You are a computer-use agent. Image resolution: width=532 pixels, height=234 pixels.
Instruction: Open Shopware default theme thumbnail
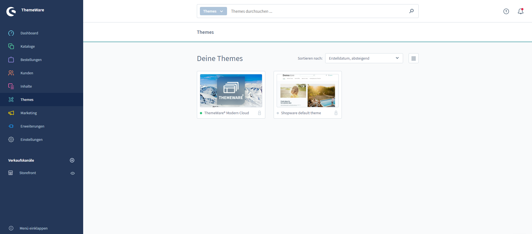[x=308, y=91]
